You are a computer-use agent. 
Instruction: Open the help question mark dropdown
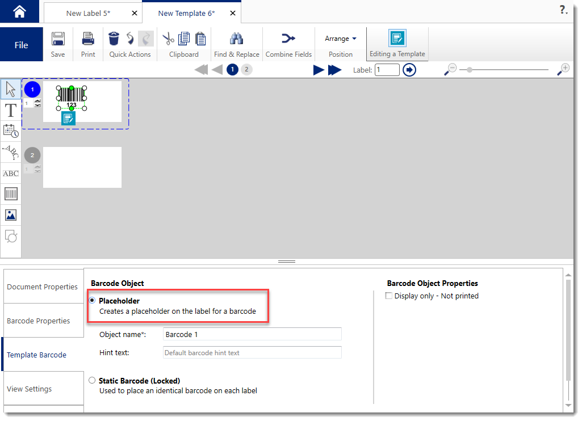(x=563, y=10)
